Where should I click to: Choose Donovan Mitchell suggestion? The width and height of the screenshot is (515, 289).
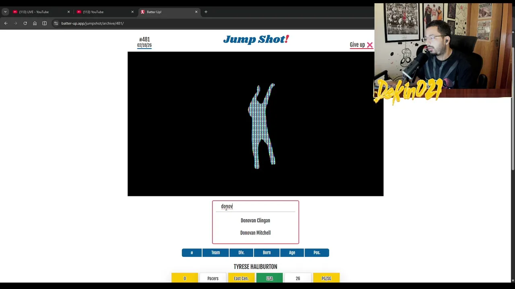[255, 233]
